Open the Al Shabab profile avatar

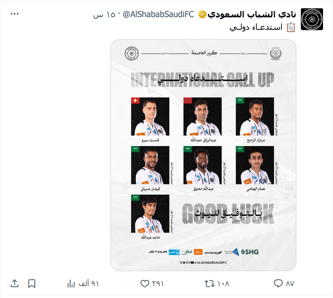tap(312, 19)
